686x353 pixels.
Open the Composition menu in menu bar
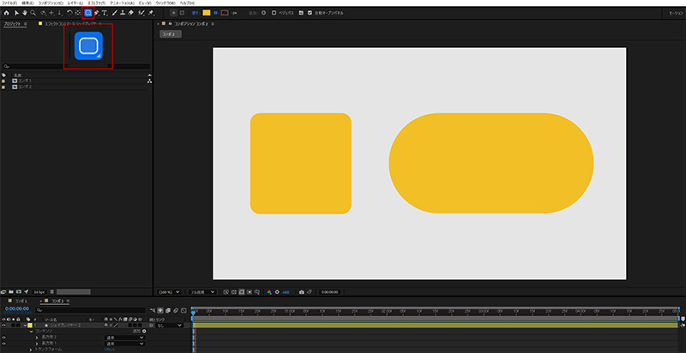click(x=49, y=3)
